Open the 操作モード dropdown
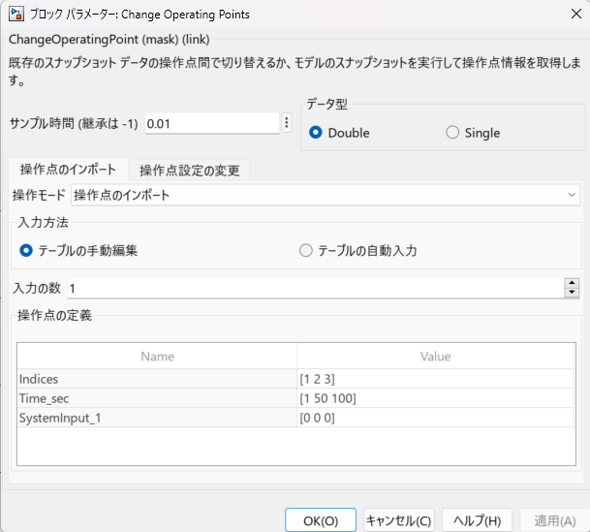The image size is (590, 532). tap(326, 195)
